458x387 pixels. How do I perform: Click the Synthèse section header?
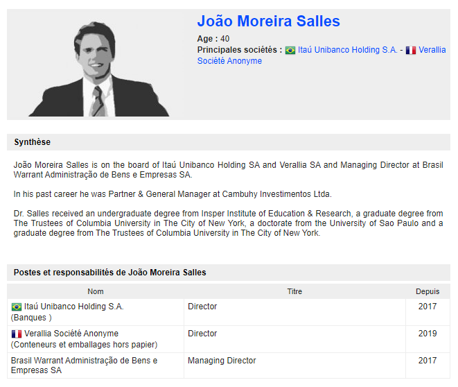click(x=33, y=142)
